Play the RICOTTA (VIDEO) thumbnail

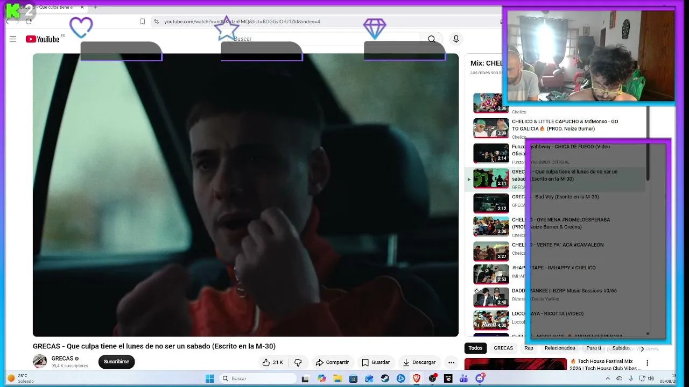491,320
